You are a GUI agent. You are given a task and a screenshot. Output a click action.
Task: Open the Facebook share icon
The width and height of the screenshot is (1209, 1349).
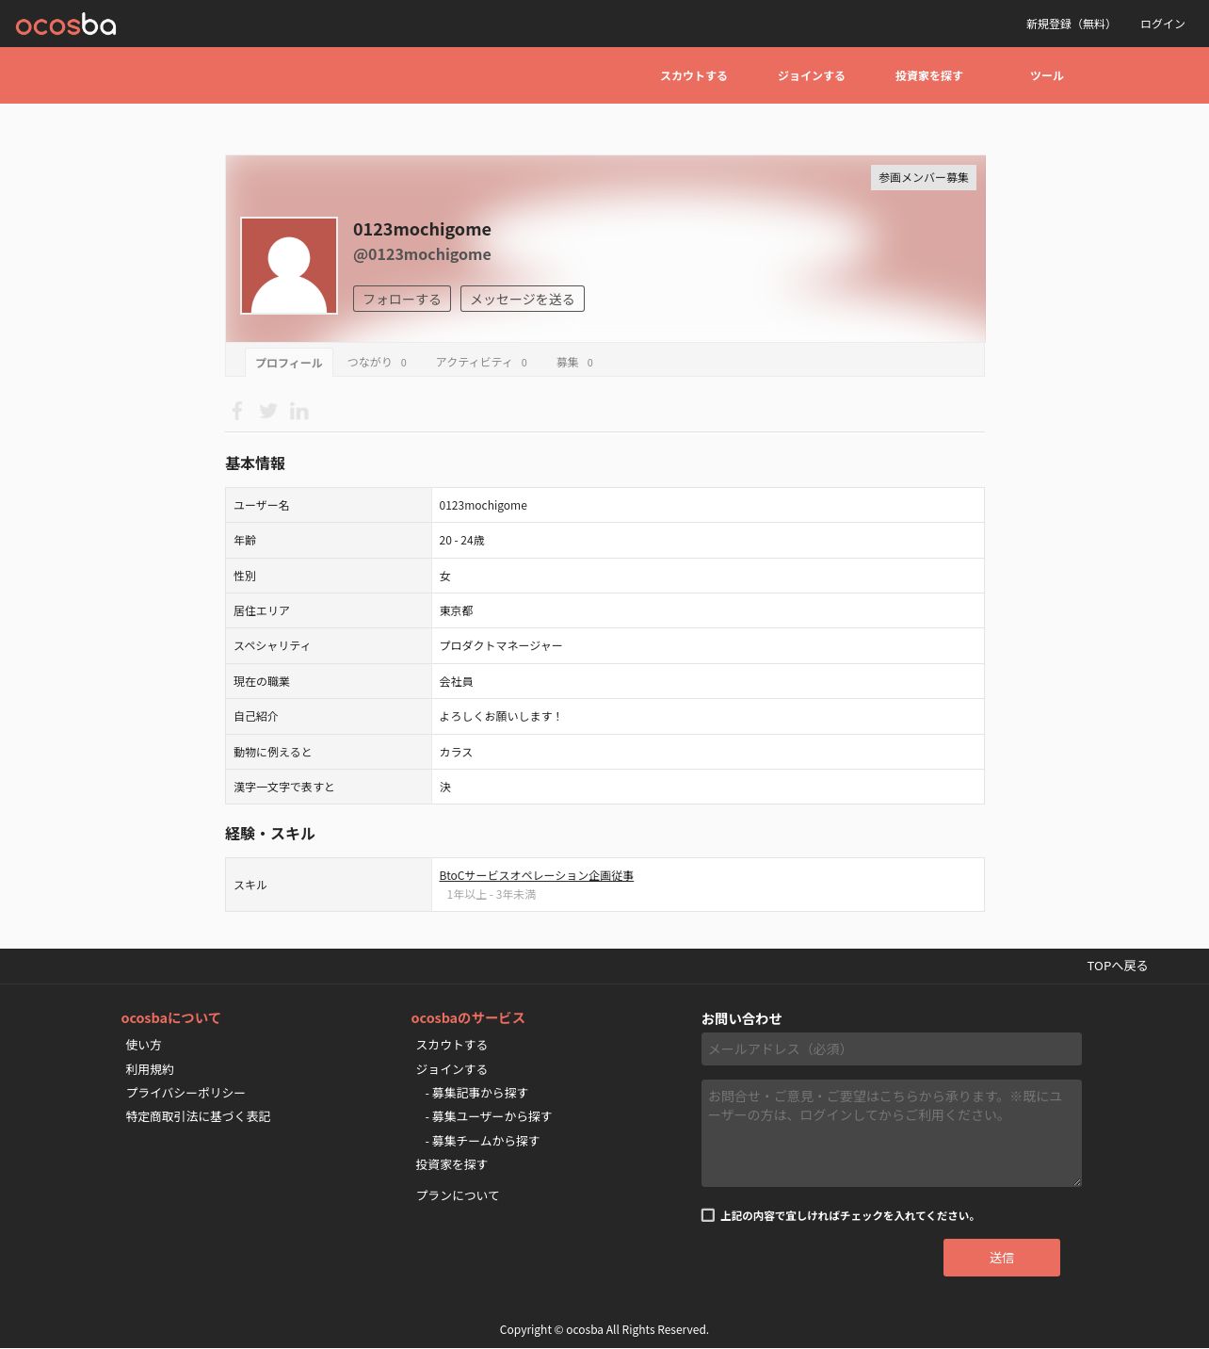(x=237, y=411)
